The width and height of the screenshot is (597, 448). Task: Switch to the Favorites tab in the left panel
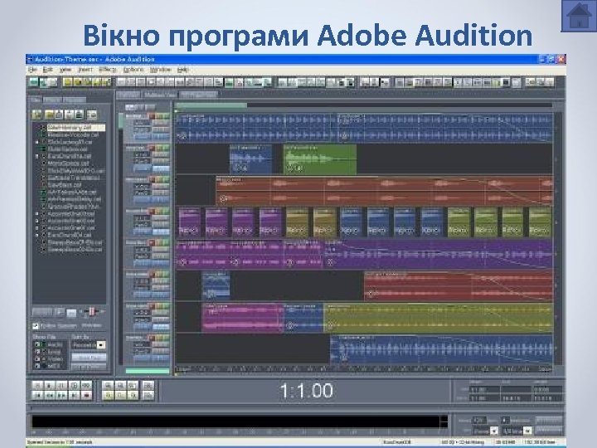75,100
